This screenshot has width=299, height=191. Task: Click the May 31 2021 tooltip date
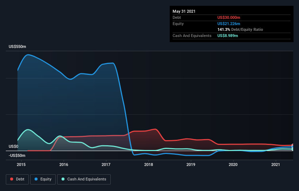pos(184,11)
